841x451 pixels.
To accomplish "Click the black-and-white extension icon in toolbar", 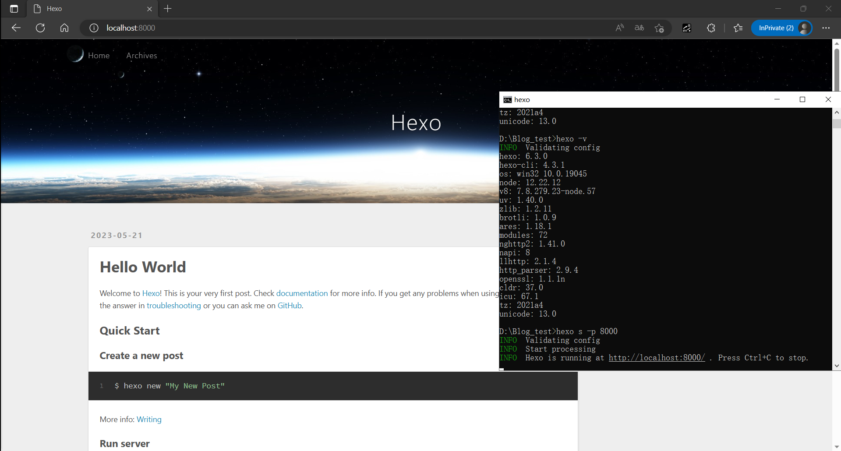I will pyautogui.click(x=687, y=28).
